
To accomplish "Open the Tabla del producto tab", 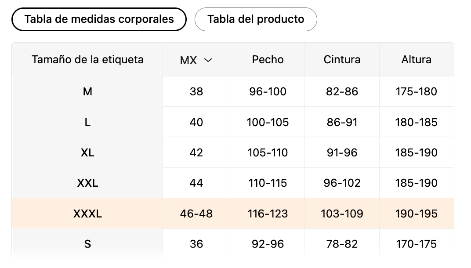I will coord(255,19).
